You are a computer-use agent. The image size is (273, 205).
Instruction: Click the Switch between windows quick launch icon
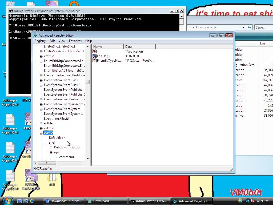pyautogui.click(x=26, y=201)
